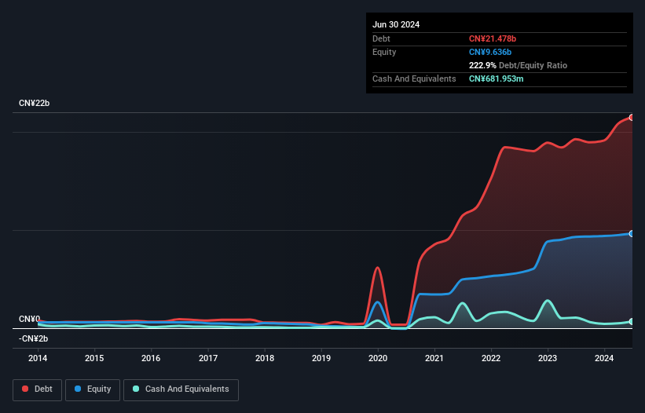Click the Equity label in tooltip
Image resolution: width=645 pixels, height=413 pixels.
tap(384, 52)
